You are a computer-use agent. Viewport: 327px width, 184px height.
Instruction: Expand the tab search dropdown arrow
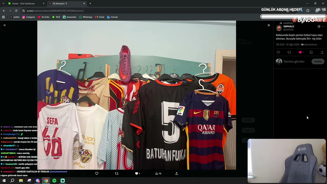coord(3,4)
